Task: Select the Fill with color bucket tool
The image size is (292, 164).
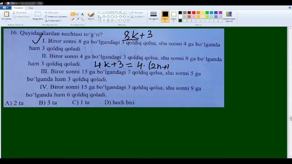Action: click(78, 14)
